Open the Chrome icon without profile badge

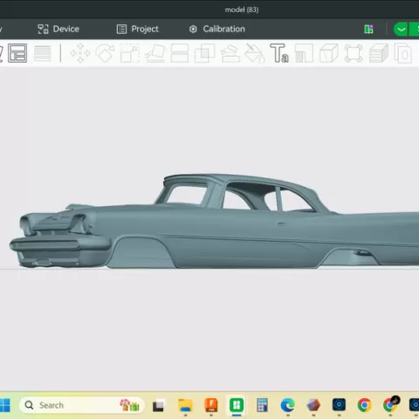pyautogui.click(x=364, y=405)
